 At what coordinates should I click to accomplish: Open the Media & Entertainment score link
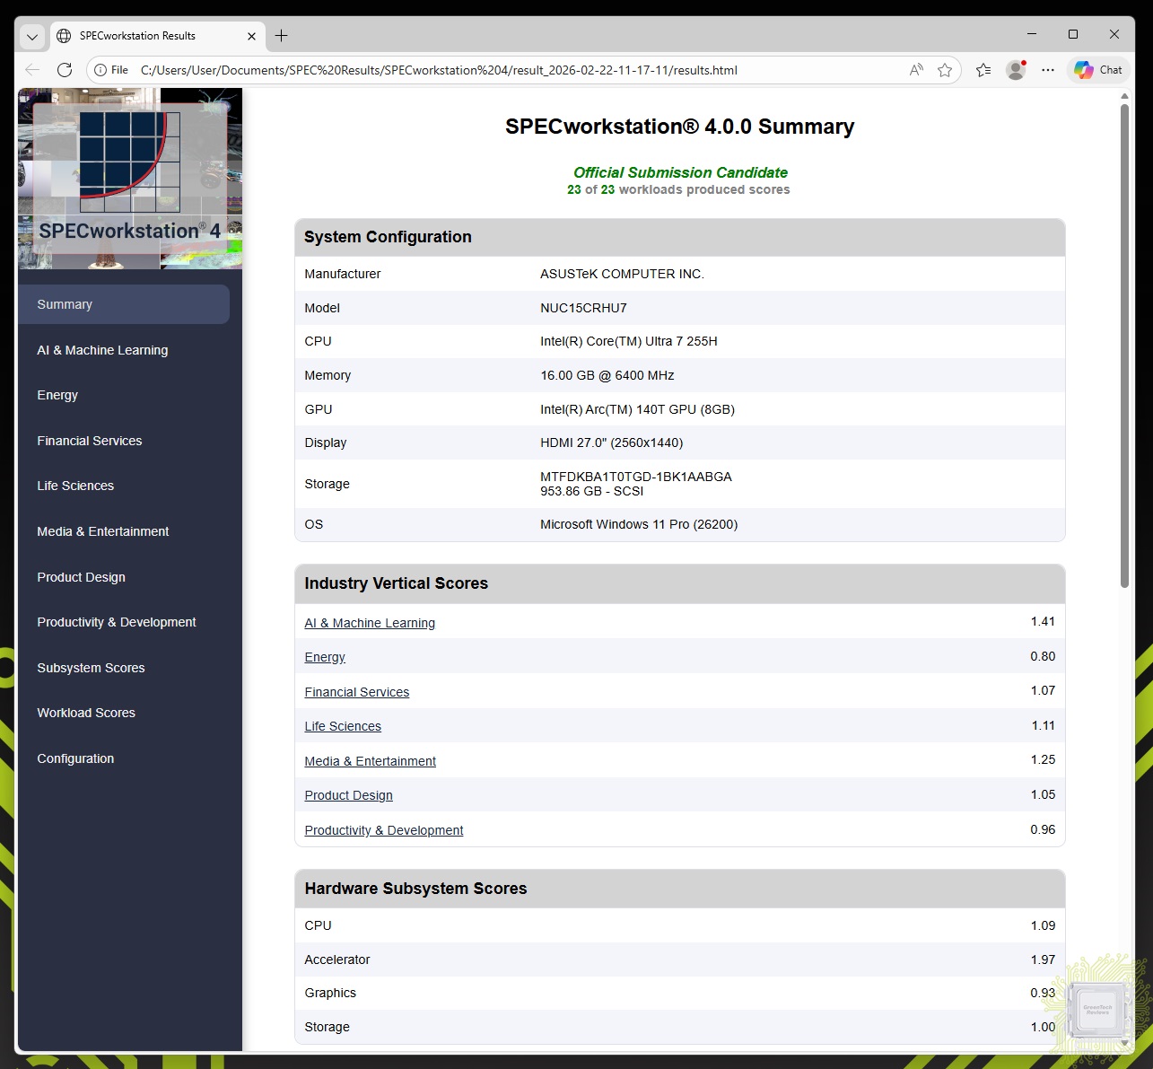click(x=370, y=761)
